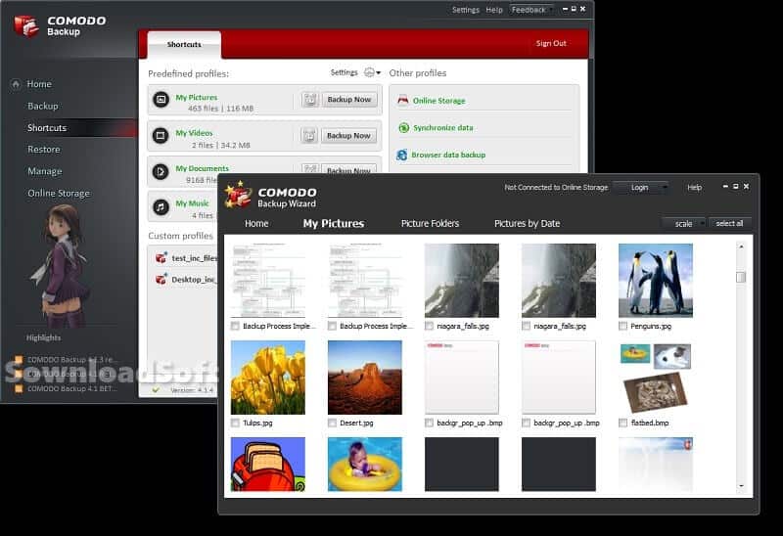Open the scale dropdown in Backup Wizard
The width and height of the screenshot is (783, 536).
click(683, 224)
